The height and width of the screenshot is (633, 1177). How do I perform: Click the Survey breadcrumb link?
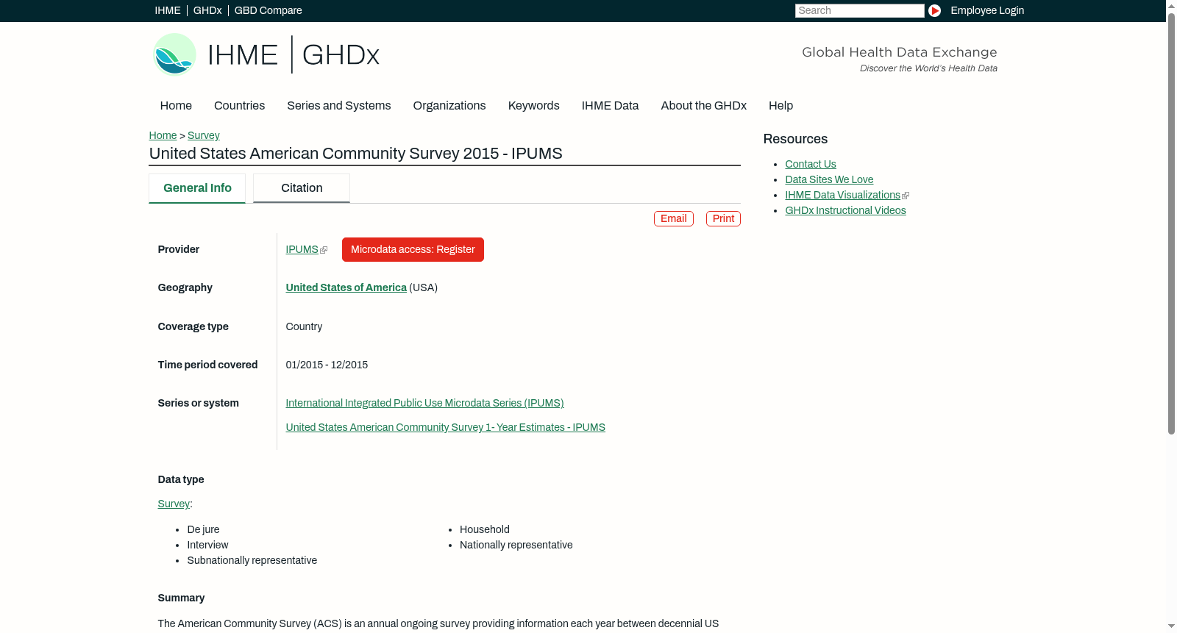click(x=204, y=135)
